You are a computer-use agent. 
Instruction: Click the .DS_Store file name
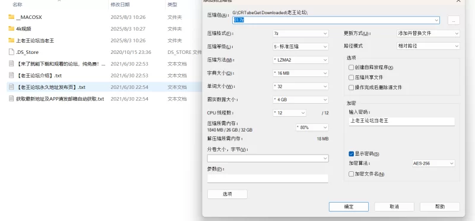click(27, 52)
